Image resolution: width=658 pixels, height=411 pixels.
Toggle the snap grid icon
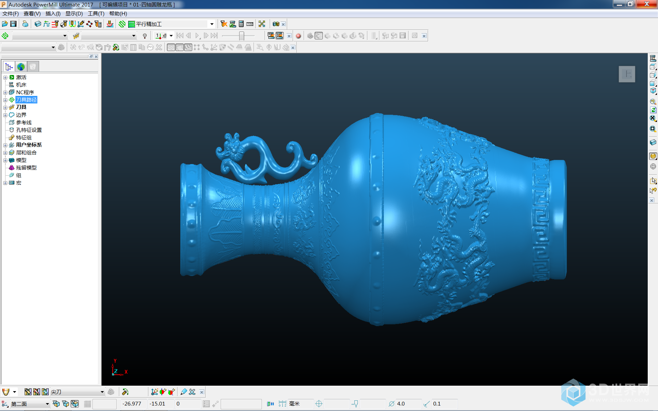tap(88, 404)
